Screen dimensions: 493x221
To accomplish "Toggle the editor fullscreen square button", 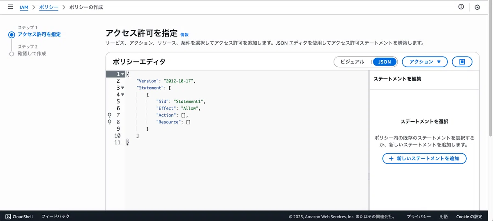I will [462, 62].
